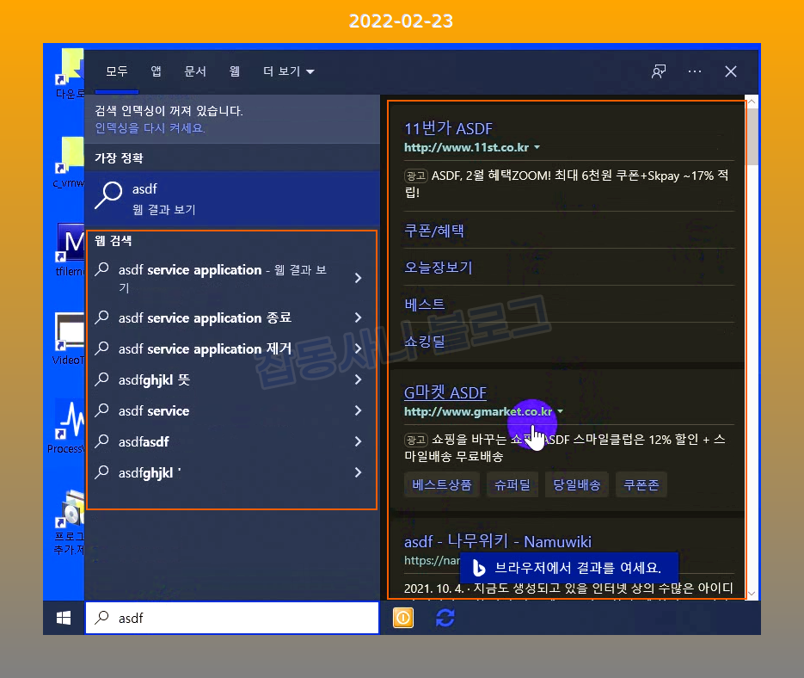Click 당일배송 button

(x=576, y=484)
